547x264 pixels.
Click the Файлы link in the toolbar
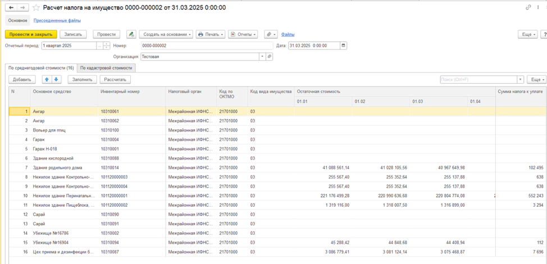[x=288, y=34]
